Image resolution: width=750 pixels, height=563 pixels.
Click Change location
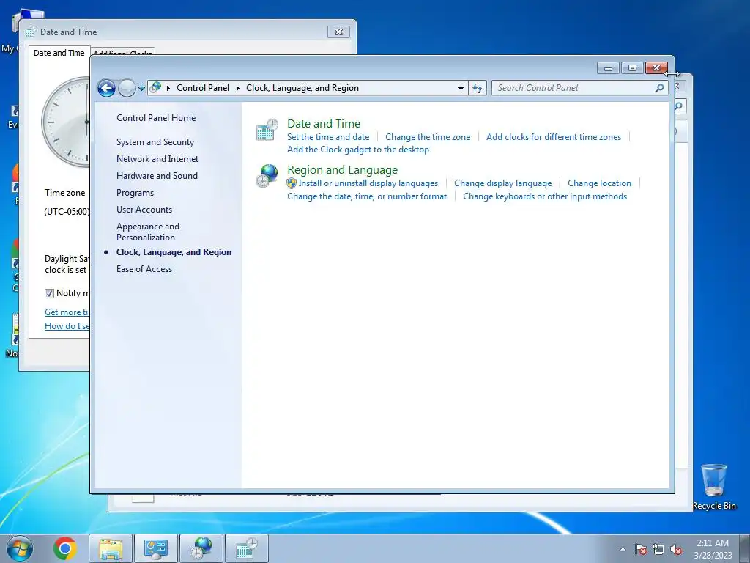599,183
